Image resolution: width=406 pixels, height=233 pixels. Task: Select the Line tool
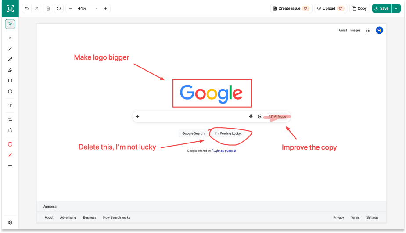coord(10,49)
